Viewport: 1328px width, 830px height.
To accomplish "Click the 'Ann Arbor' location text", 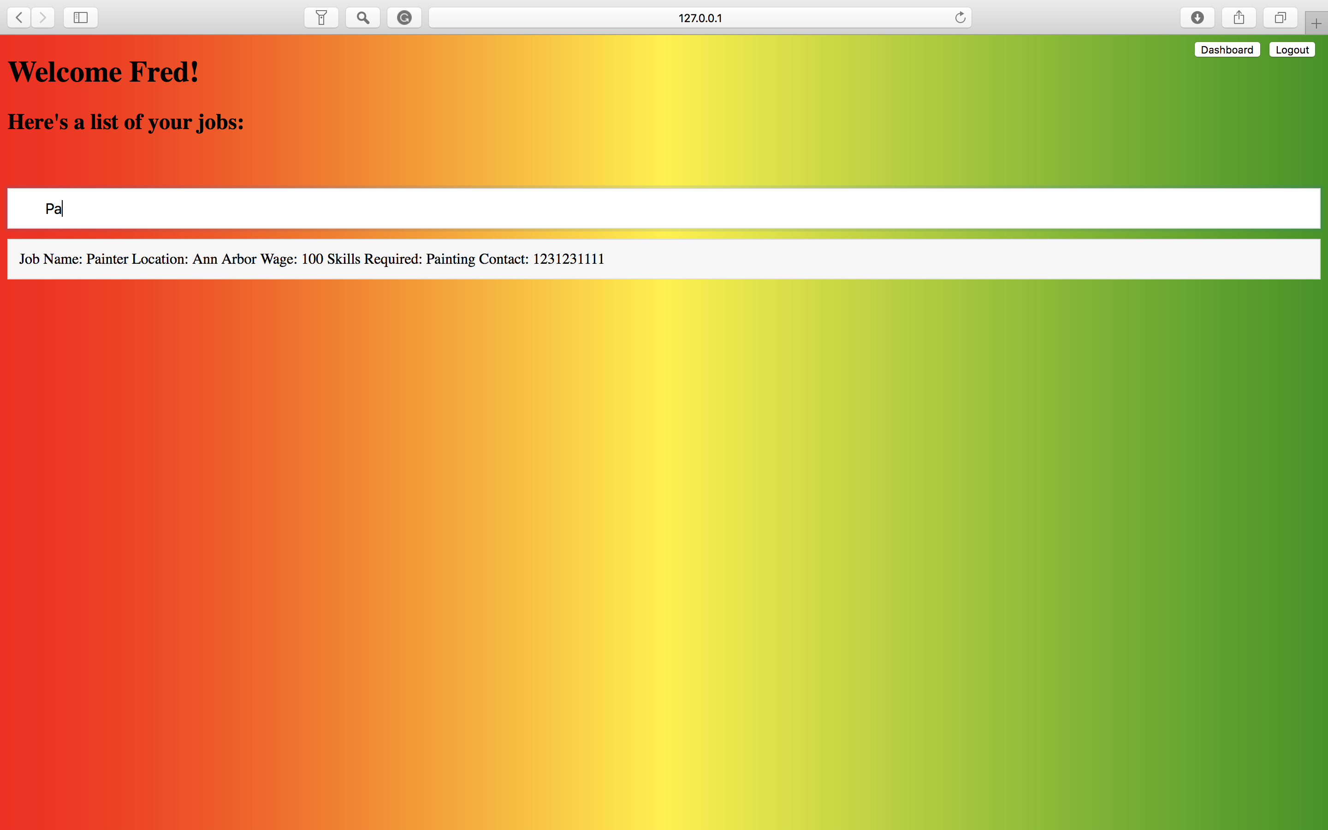I will tap(224, 259).
